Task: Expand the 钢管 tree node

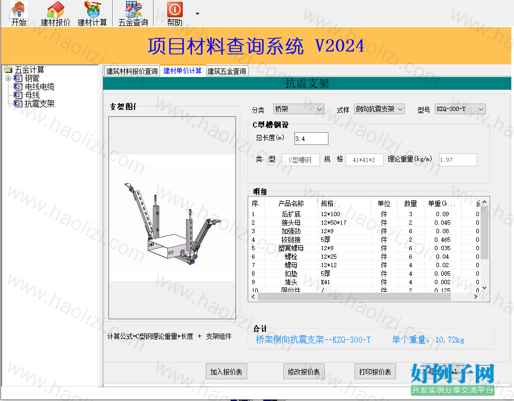Action: 8,78
